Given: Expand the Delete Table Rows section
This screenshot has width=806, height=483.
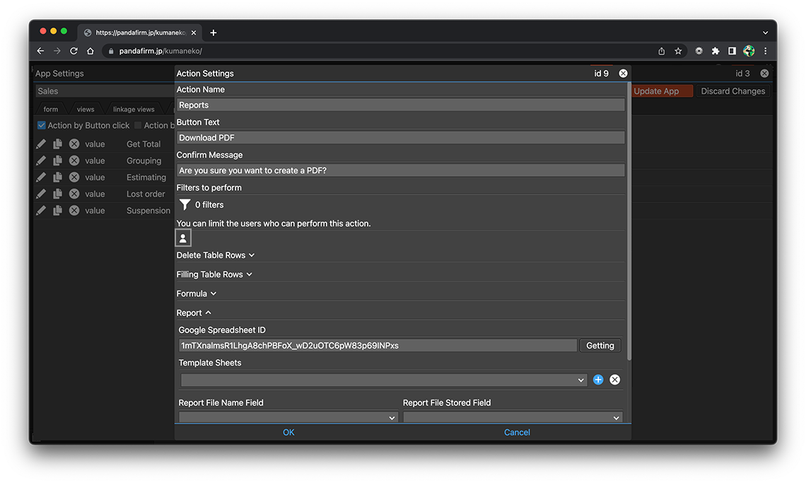Looking at the screenshot, I should [x=215, y=255].
